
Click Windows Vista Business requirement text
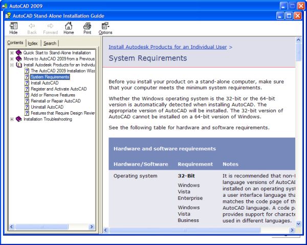[189, 214]
